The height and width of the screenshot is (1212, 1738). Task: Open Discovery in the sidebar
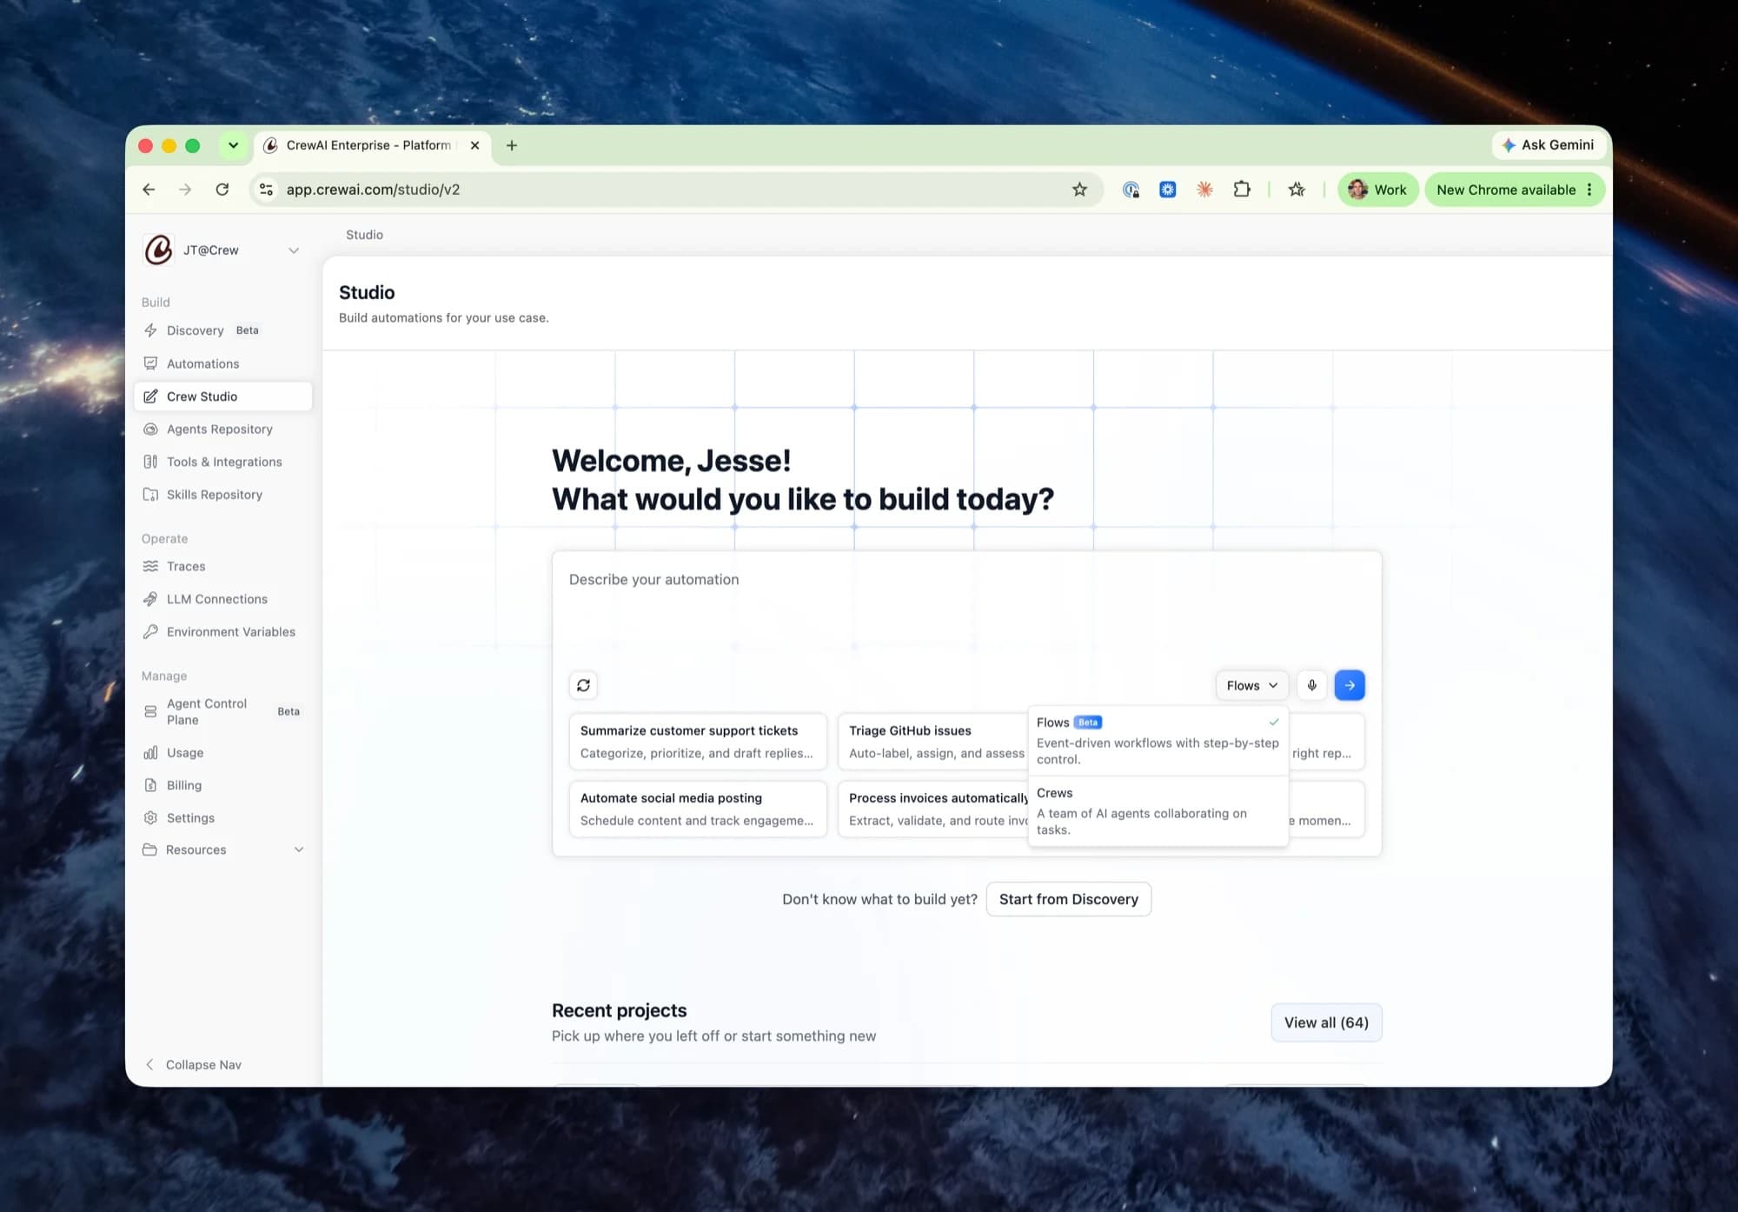(222, 330)
